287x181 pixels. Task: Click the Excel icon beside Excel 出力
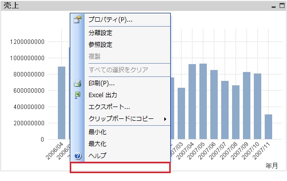coord(78,95)
